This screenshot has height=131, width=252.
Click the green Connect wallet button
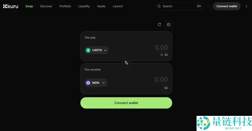coord(126,103)
